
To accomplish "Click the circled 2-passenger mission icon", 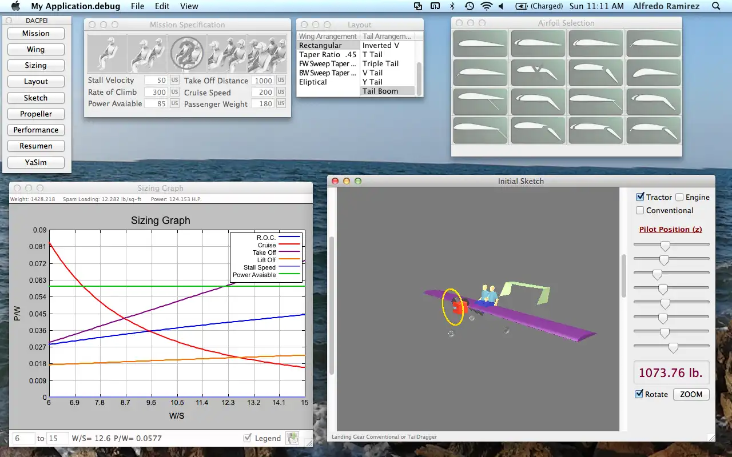I will click(187, 53).
